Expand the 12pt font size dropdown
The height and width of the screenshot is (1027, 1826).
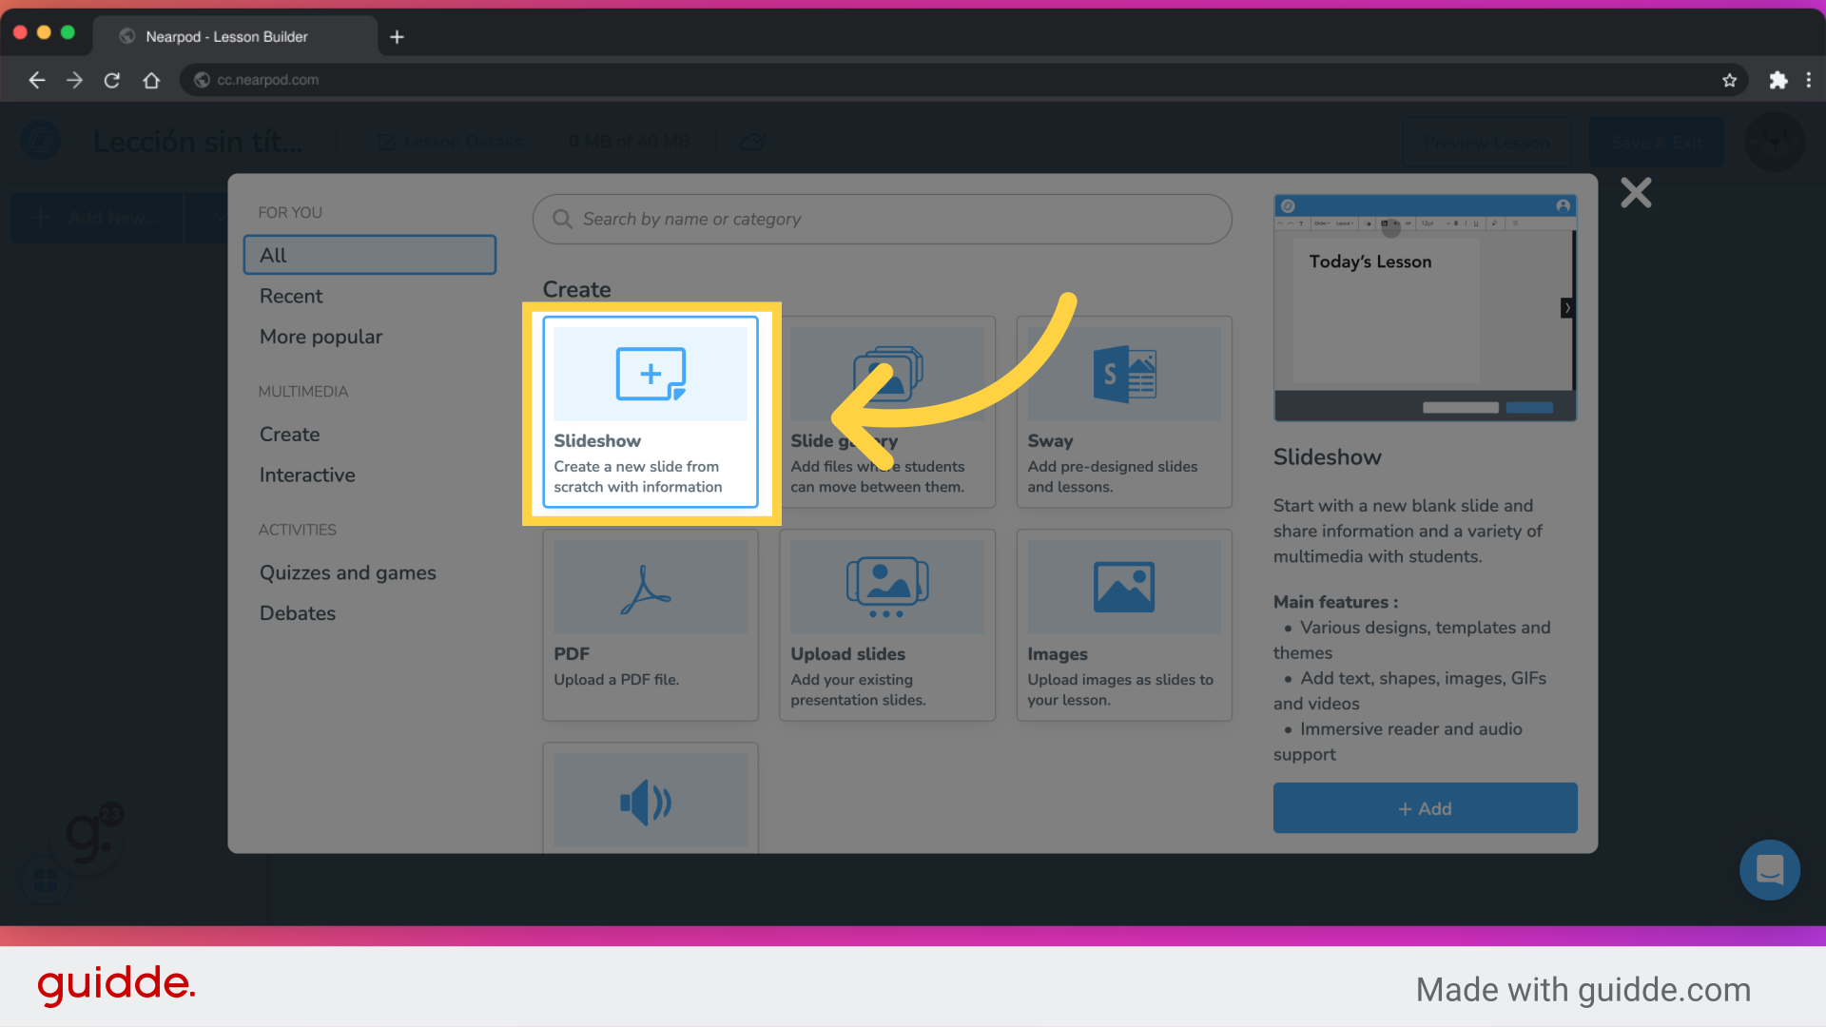1447,223
